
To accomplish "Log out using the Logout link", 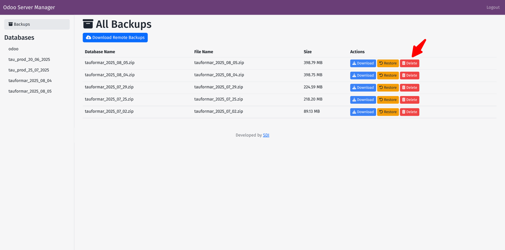I will tap(493, 7).
